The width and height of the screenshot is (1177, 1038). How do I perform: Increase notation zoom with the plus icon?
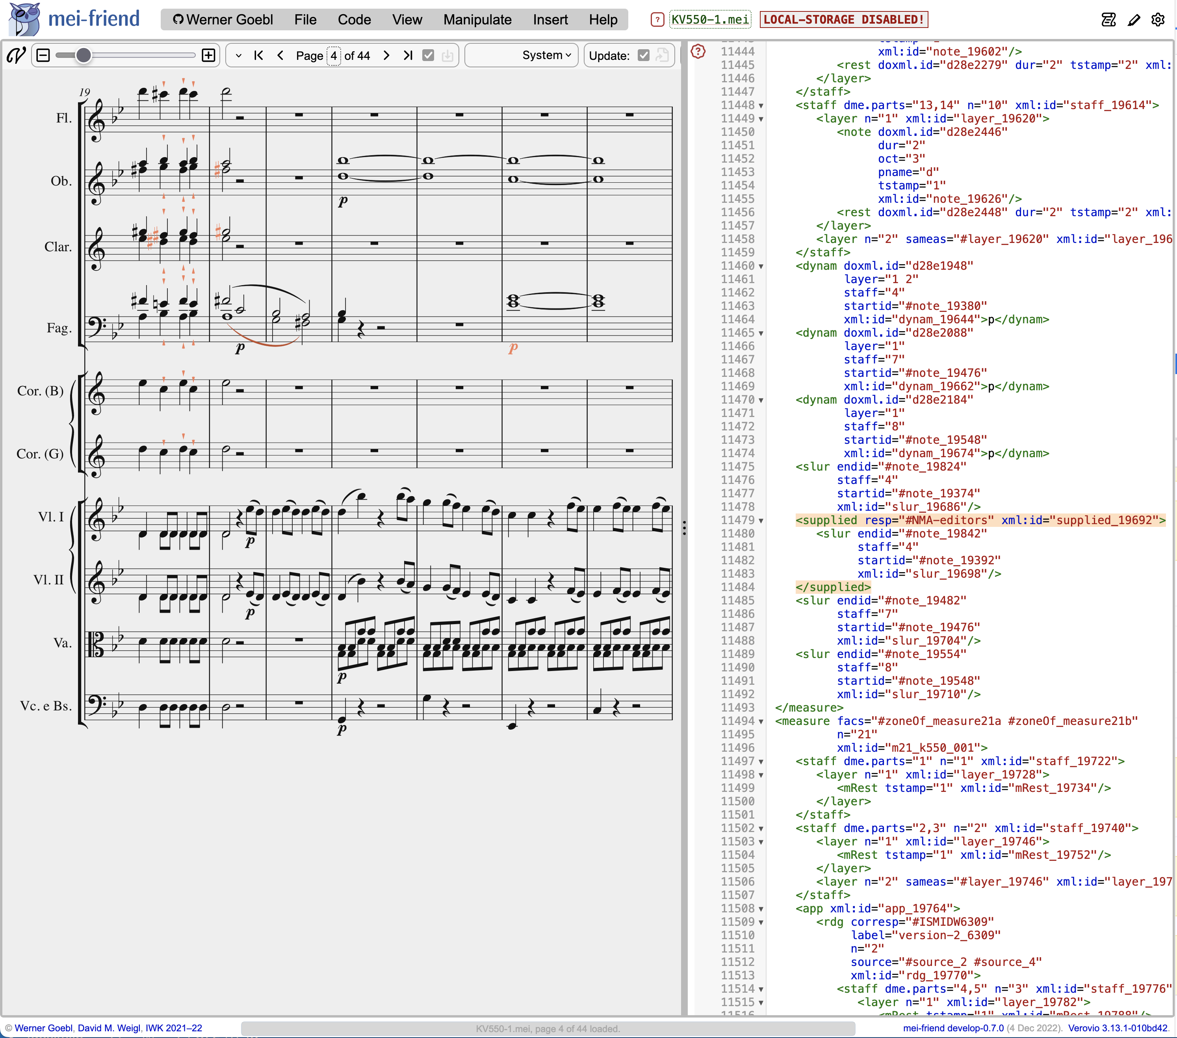pos(208,55)
